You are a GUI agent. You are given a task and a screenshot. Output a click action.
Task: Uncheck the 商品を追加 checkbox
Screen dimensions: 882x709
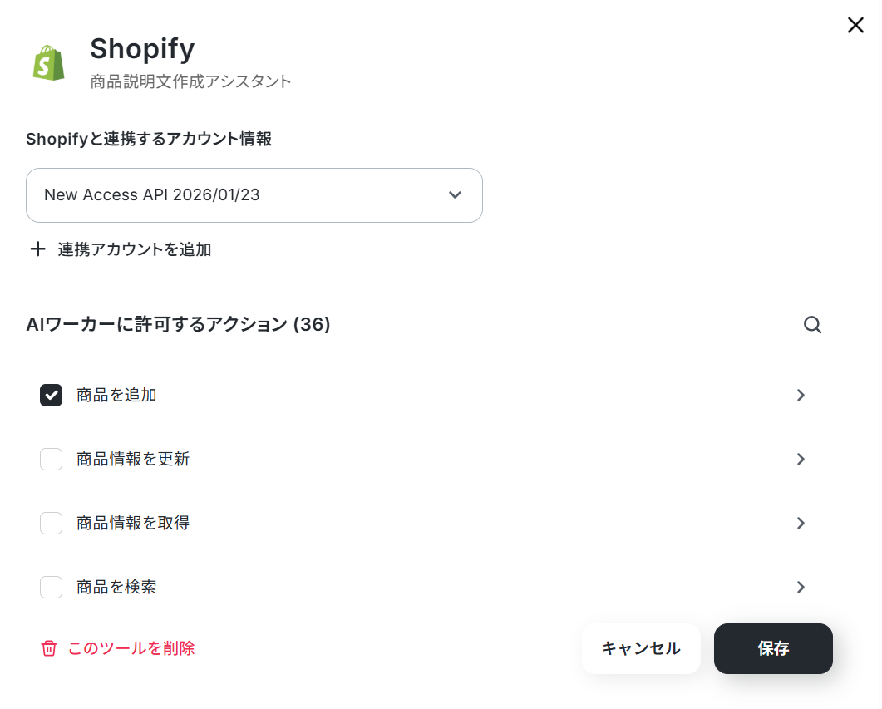coord(52,396)
